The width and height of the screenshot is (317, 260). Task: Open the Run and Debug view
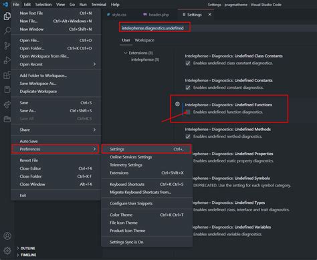[7, 60]
